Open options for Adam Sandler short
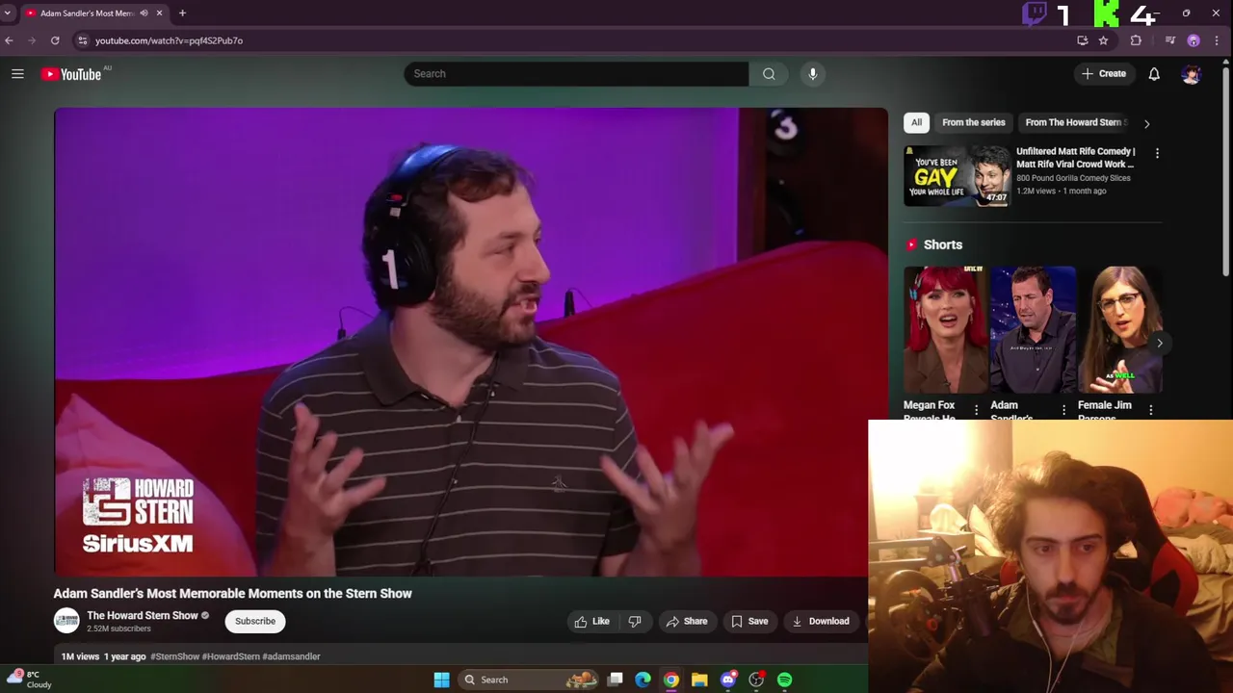Viewport: 1233px width, 693px height. (x=1063, y=410)
